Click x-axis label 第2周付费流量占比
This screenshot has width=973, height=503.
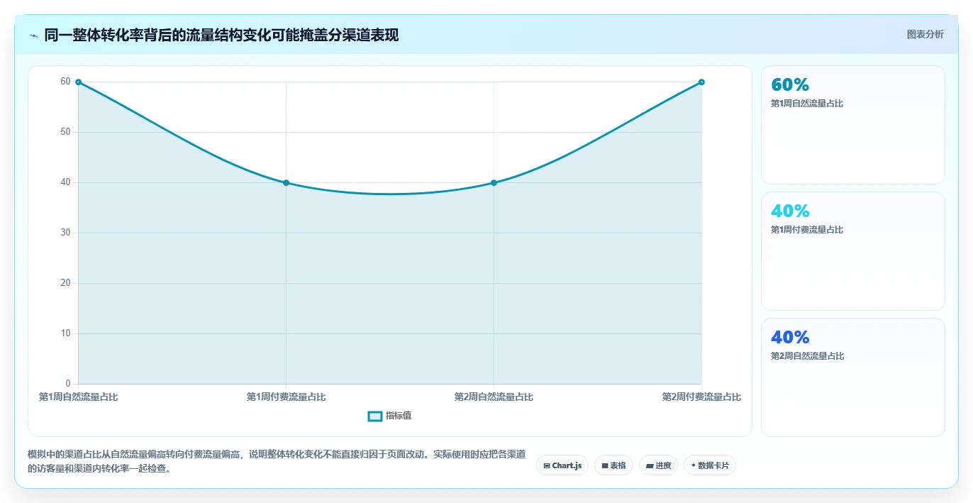(701, 397)
